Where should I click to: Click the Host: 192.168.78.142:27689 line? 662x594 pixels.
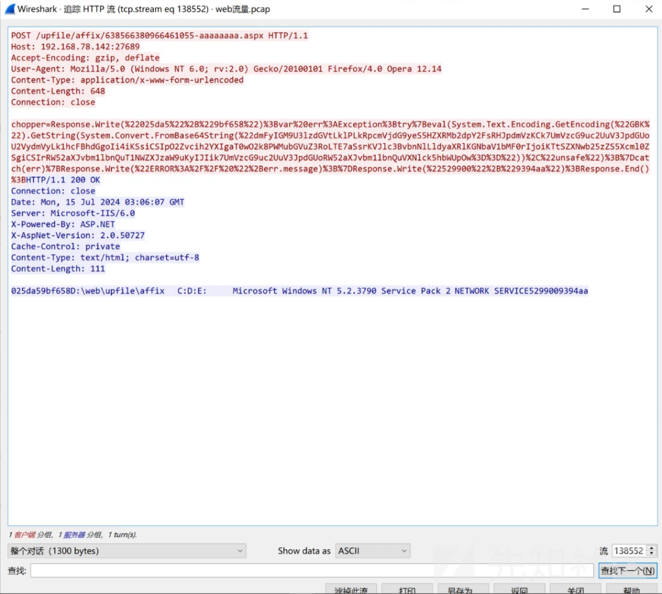[75, 47]
